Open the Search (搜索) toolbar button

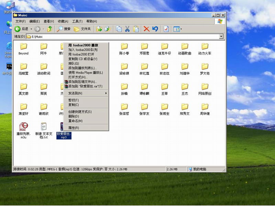click(64, 29)
